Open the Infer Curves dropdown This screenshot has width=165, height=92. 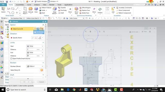(x=77, y=18)
